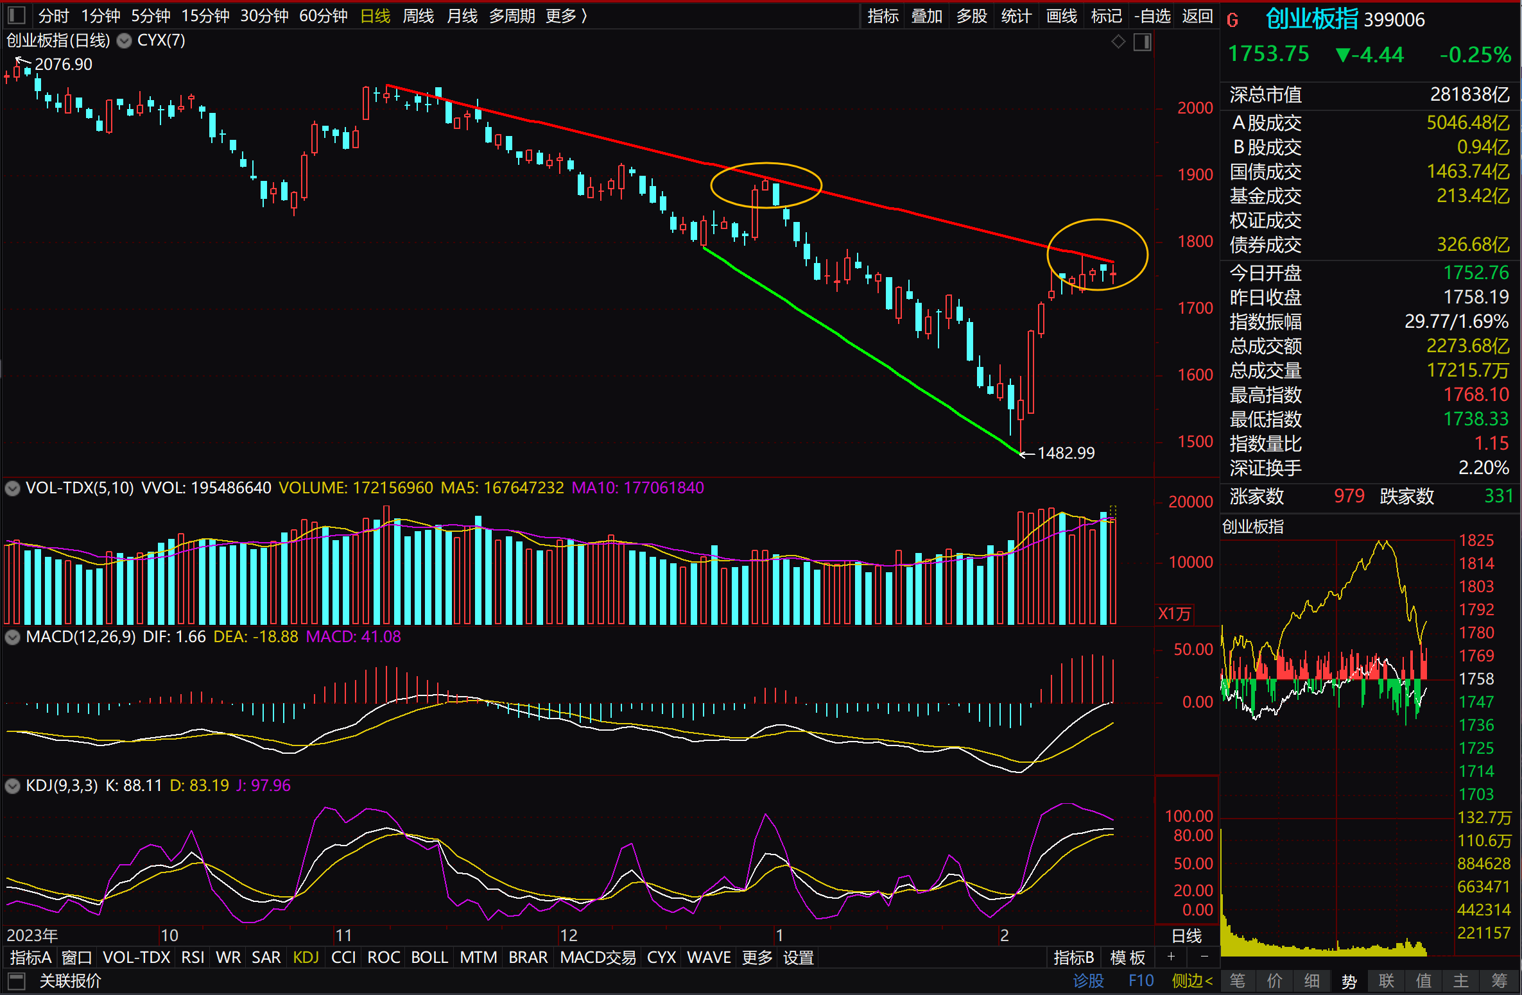Screen dimensions: 1522x995
Task: Expand the CYX(7) indicator dropdown arrow
Action: (x=125, y=41)
